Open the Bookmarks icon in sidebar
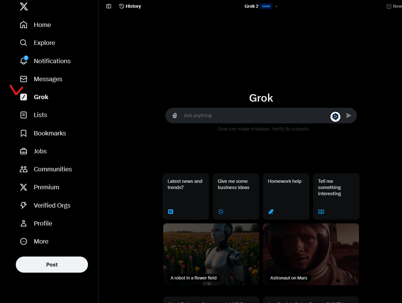 pyautogui.click(x=24, y=133)
